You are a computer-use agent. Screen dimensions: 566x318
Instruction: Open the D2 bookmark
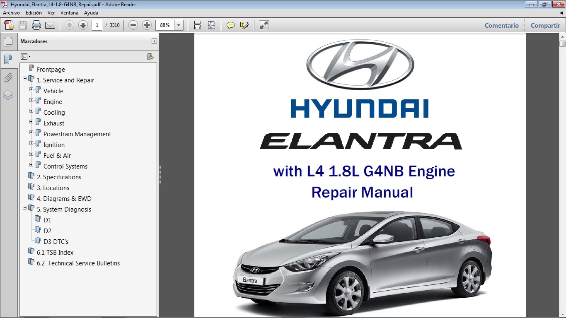click(x=48, y=231)
